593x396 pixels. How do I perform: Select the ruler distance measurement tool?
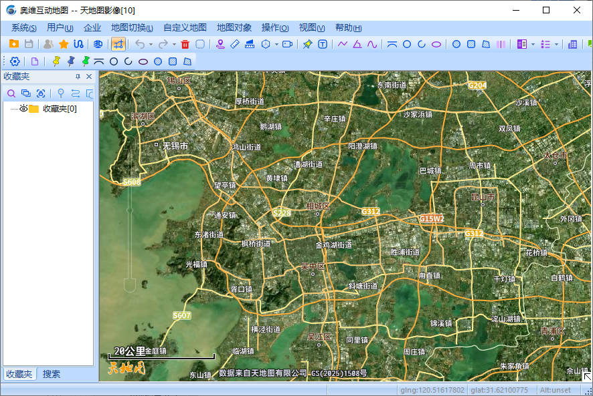(x=235, y=44)
